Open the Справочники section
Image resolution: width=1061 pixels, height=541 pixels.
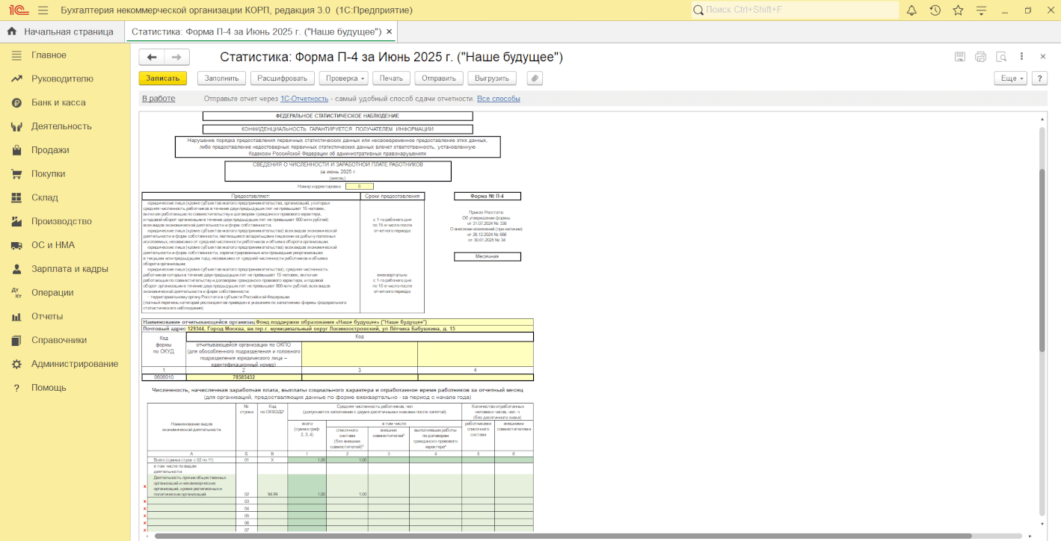click(x=59, y=340)
